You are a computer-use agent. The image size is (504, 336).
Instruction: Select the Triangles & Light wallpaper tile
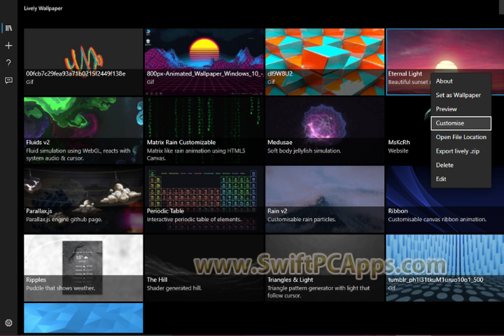[325, 268]
